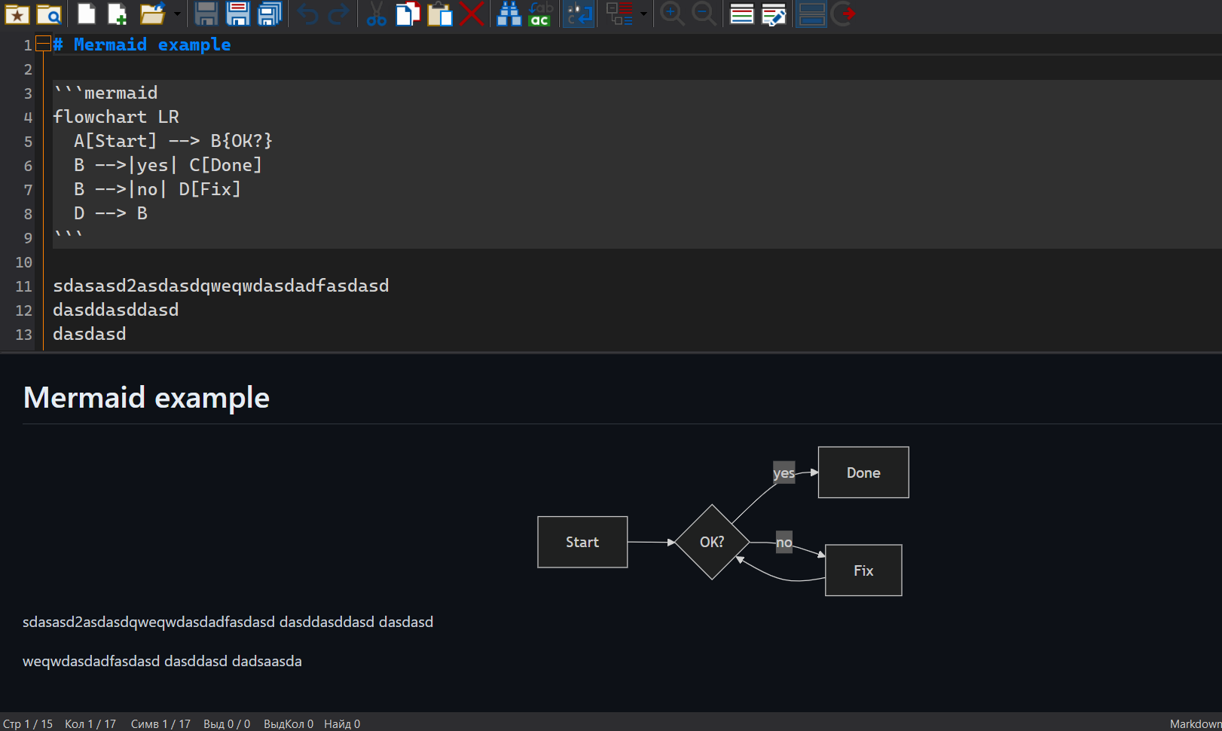Open Find with binoculars icon

[x=509, y=14]
